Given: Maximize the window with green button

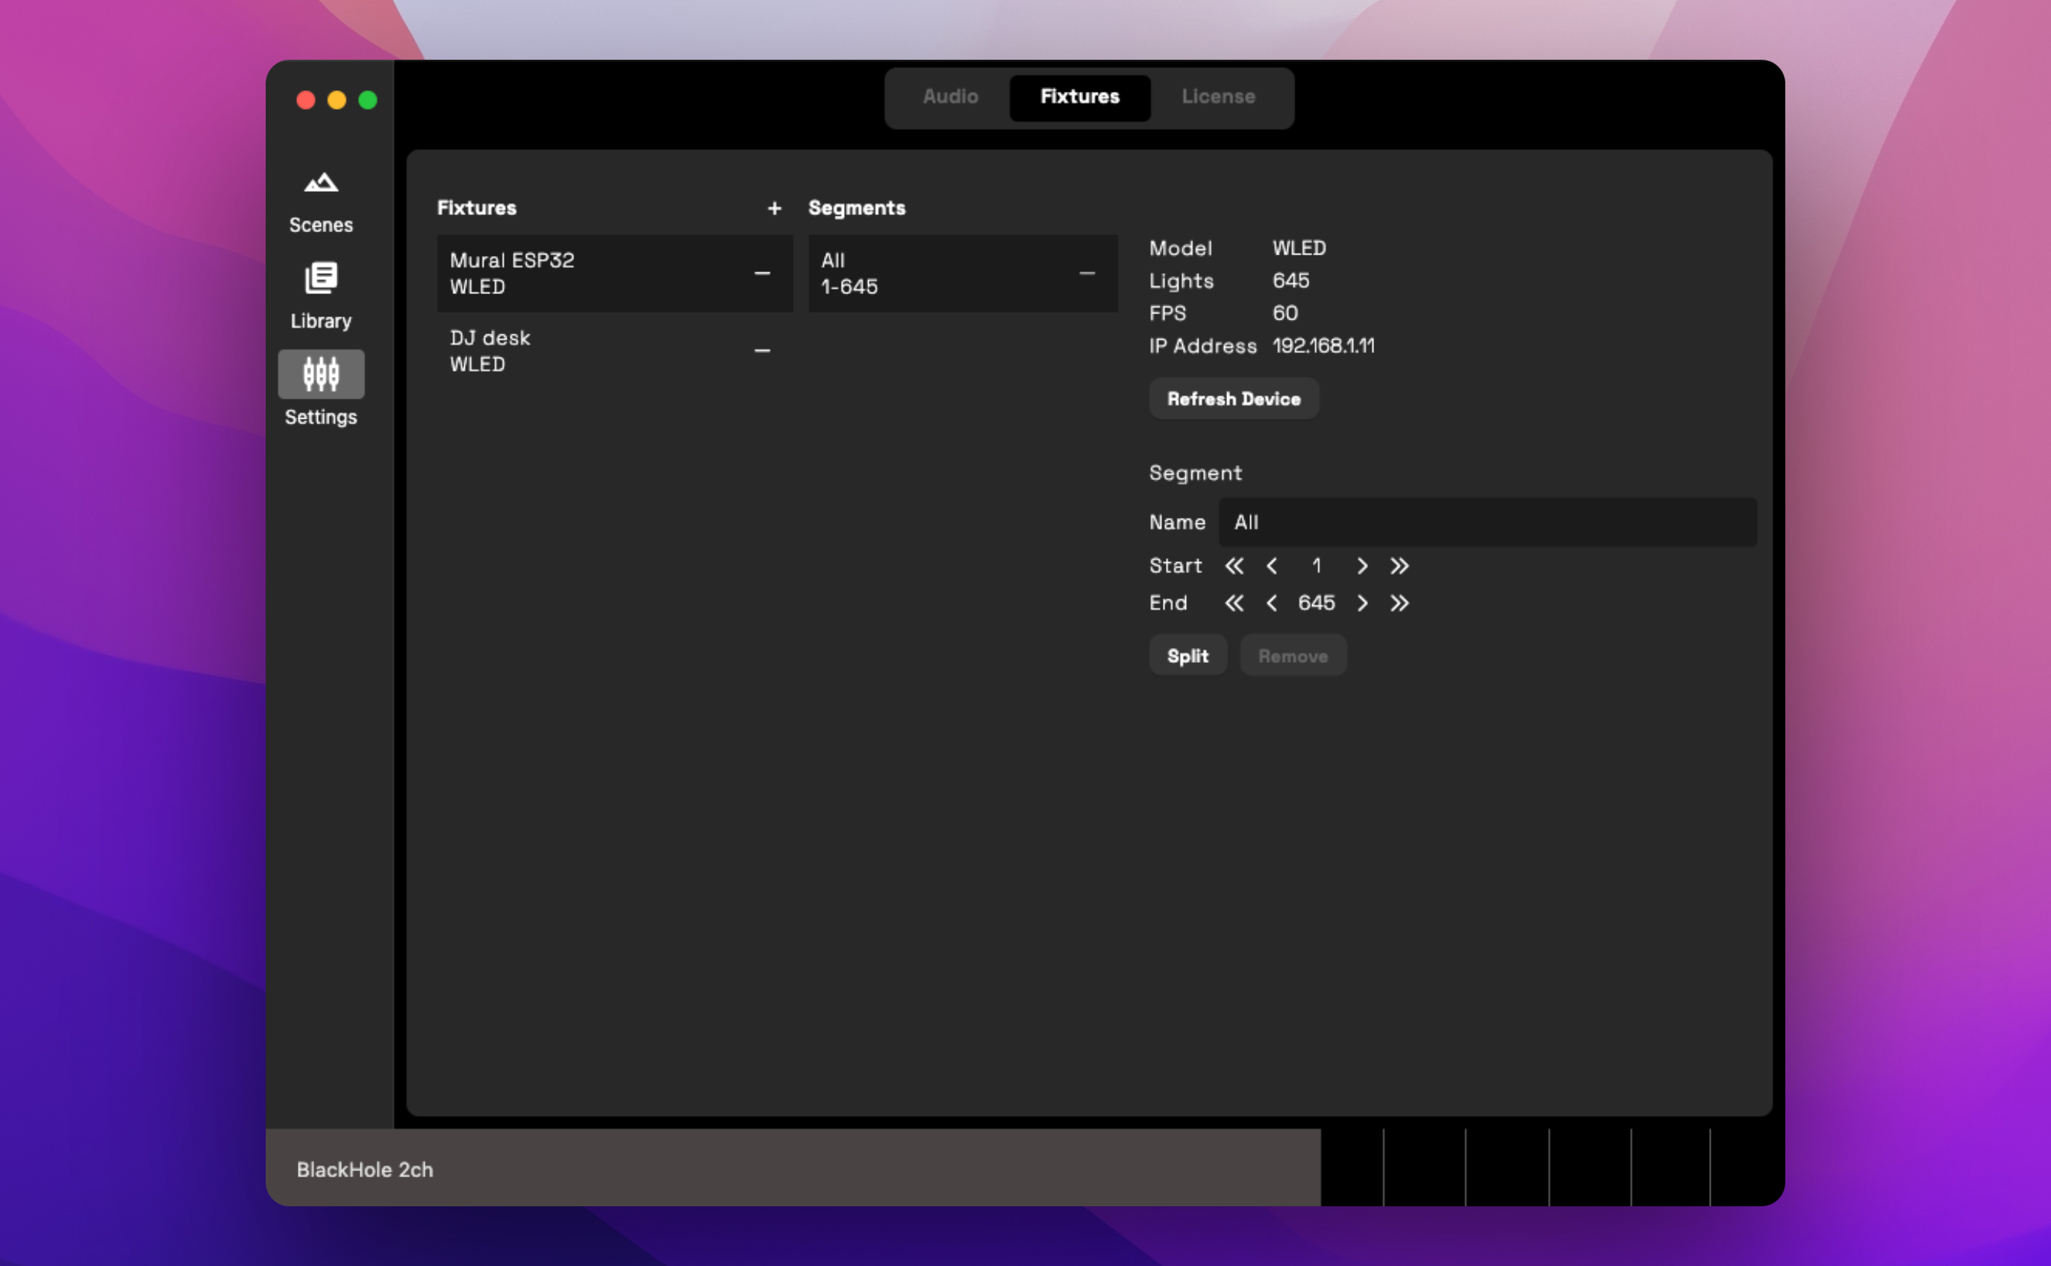Looking at the screenshot, I should pos(367,101).
